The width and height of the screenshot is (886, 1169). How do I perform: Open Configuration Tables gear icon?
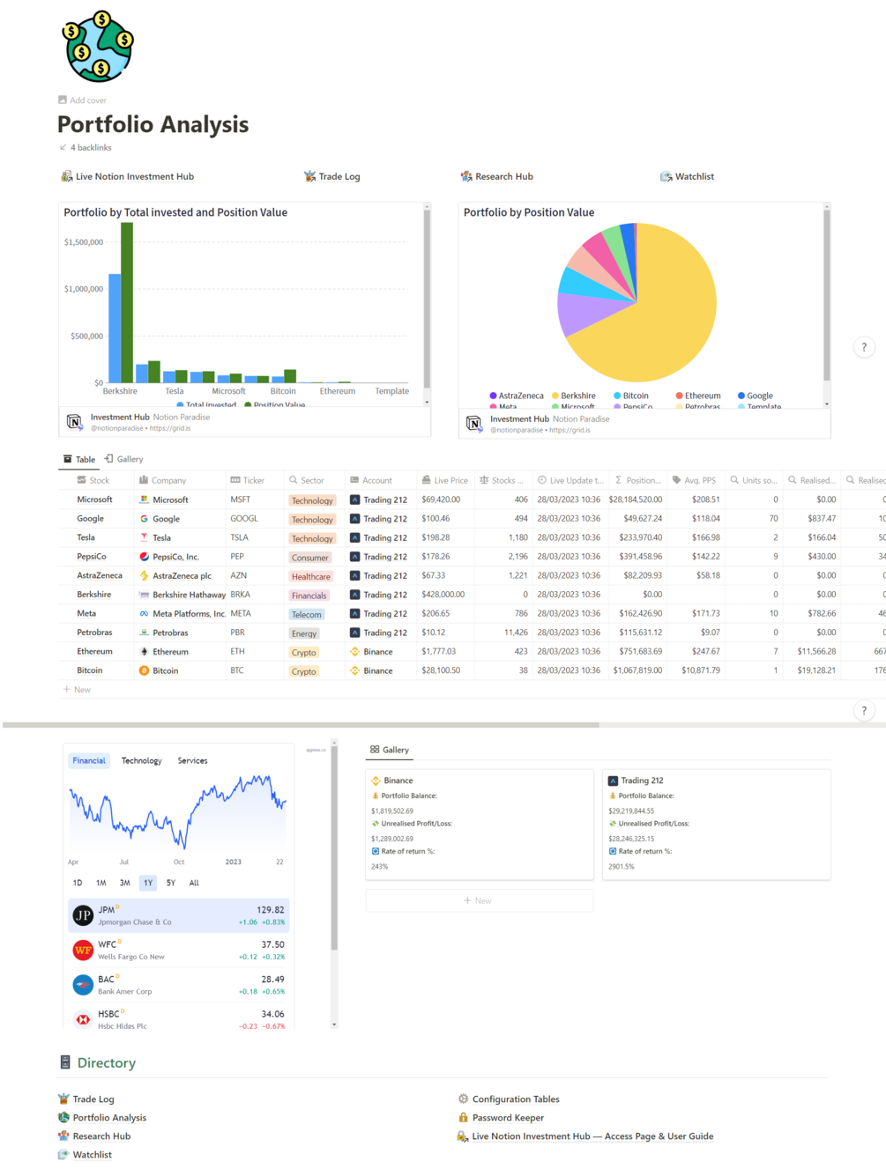463,1099
